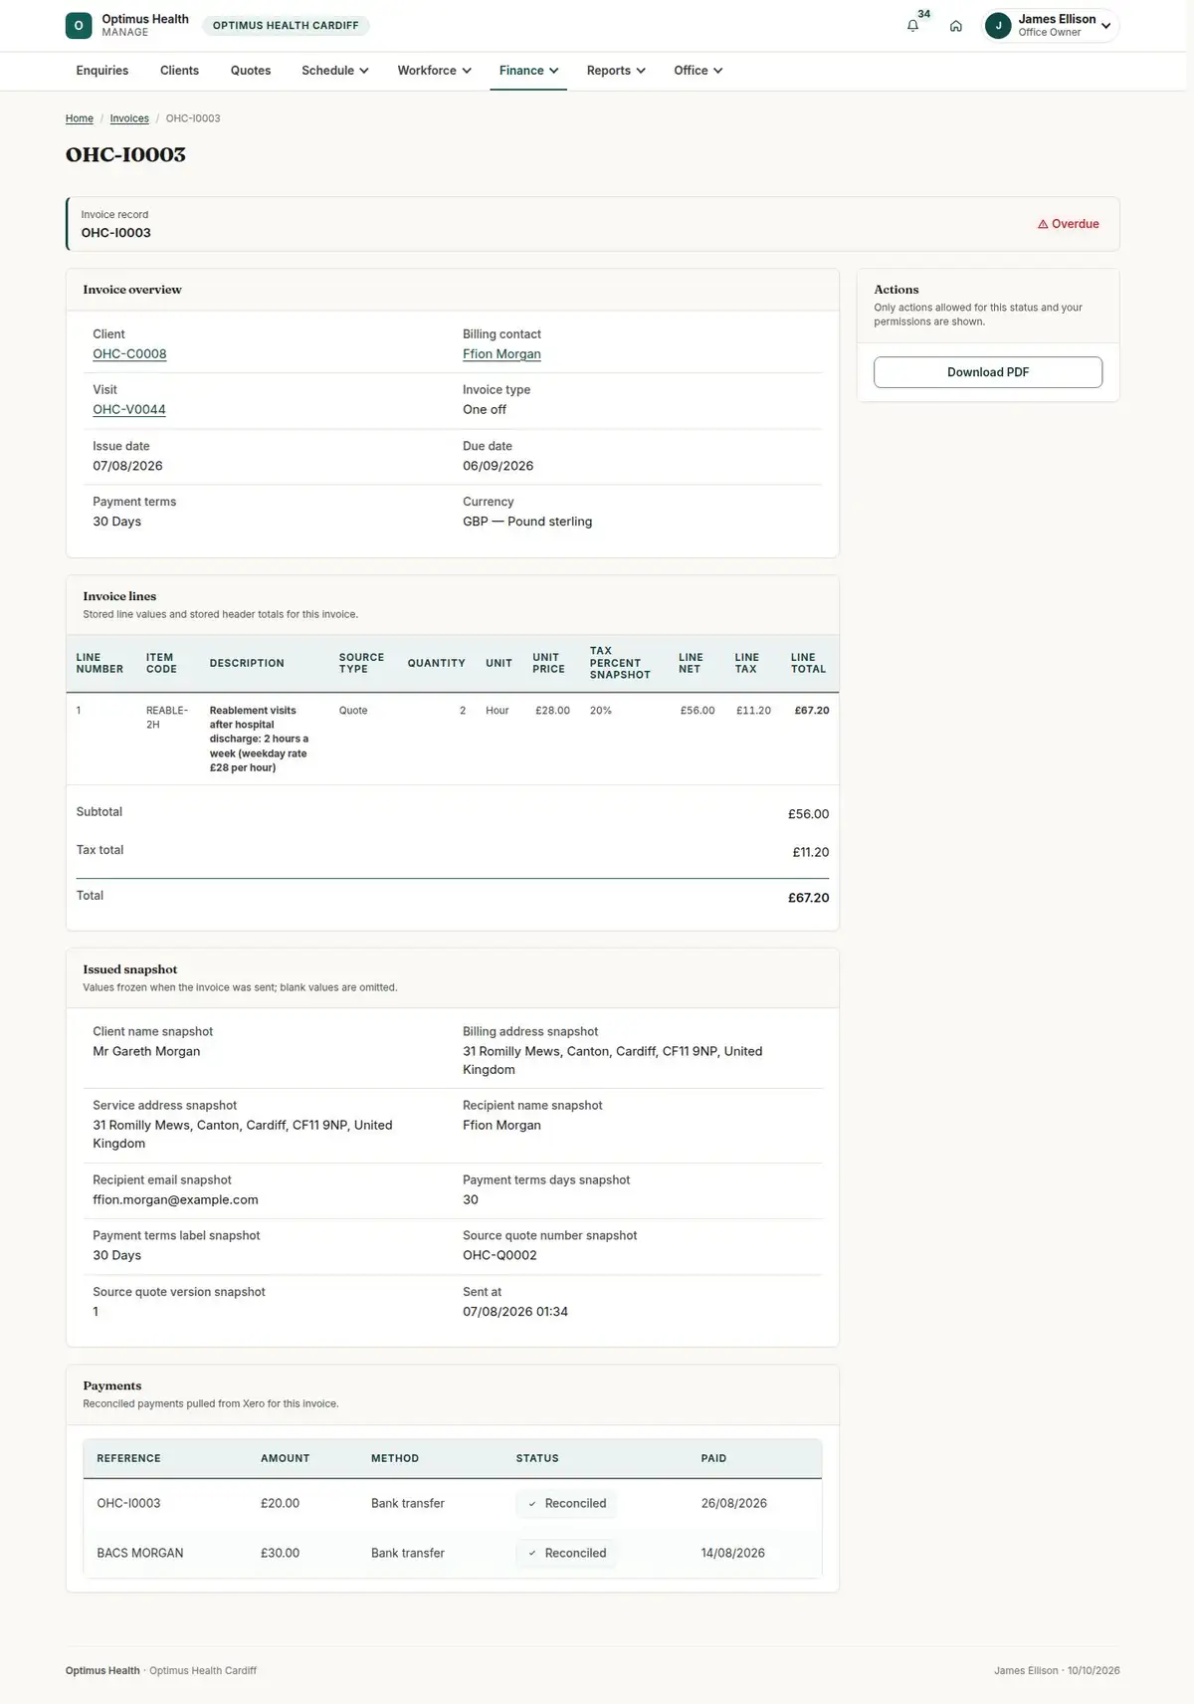Download the invoice PDF
This screenshot has height=1704, width=1194.
[x=988, y=372]
